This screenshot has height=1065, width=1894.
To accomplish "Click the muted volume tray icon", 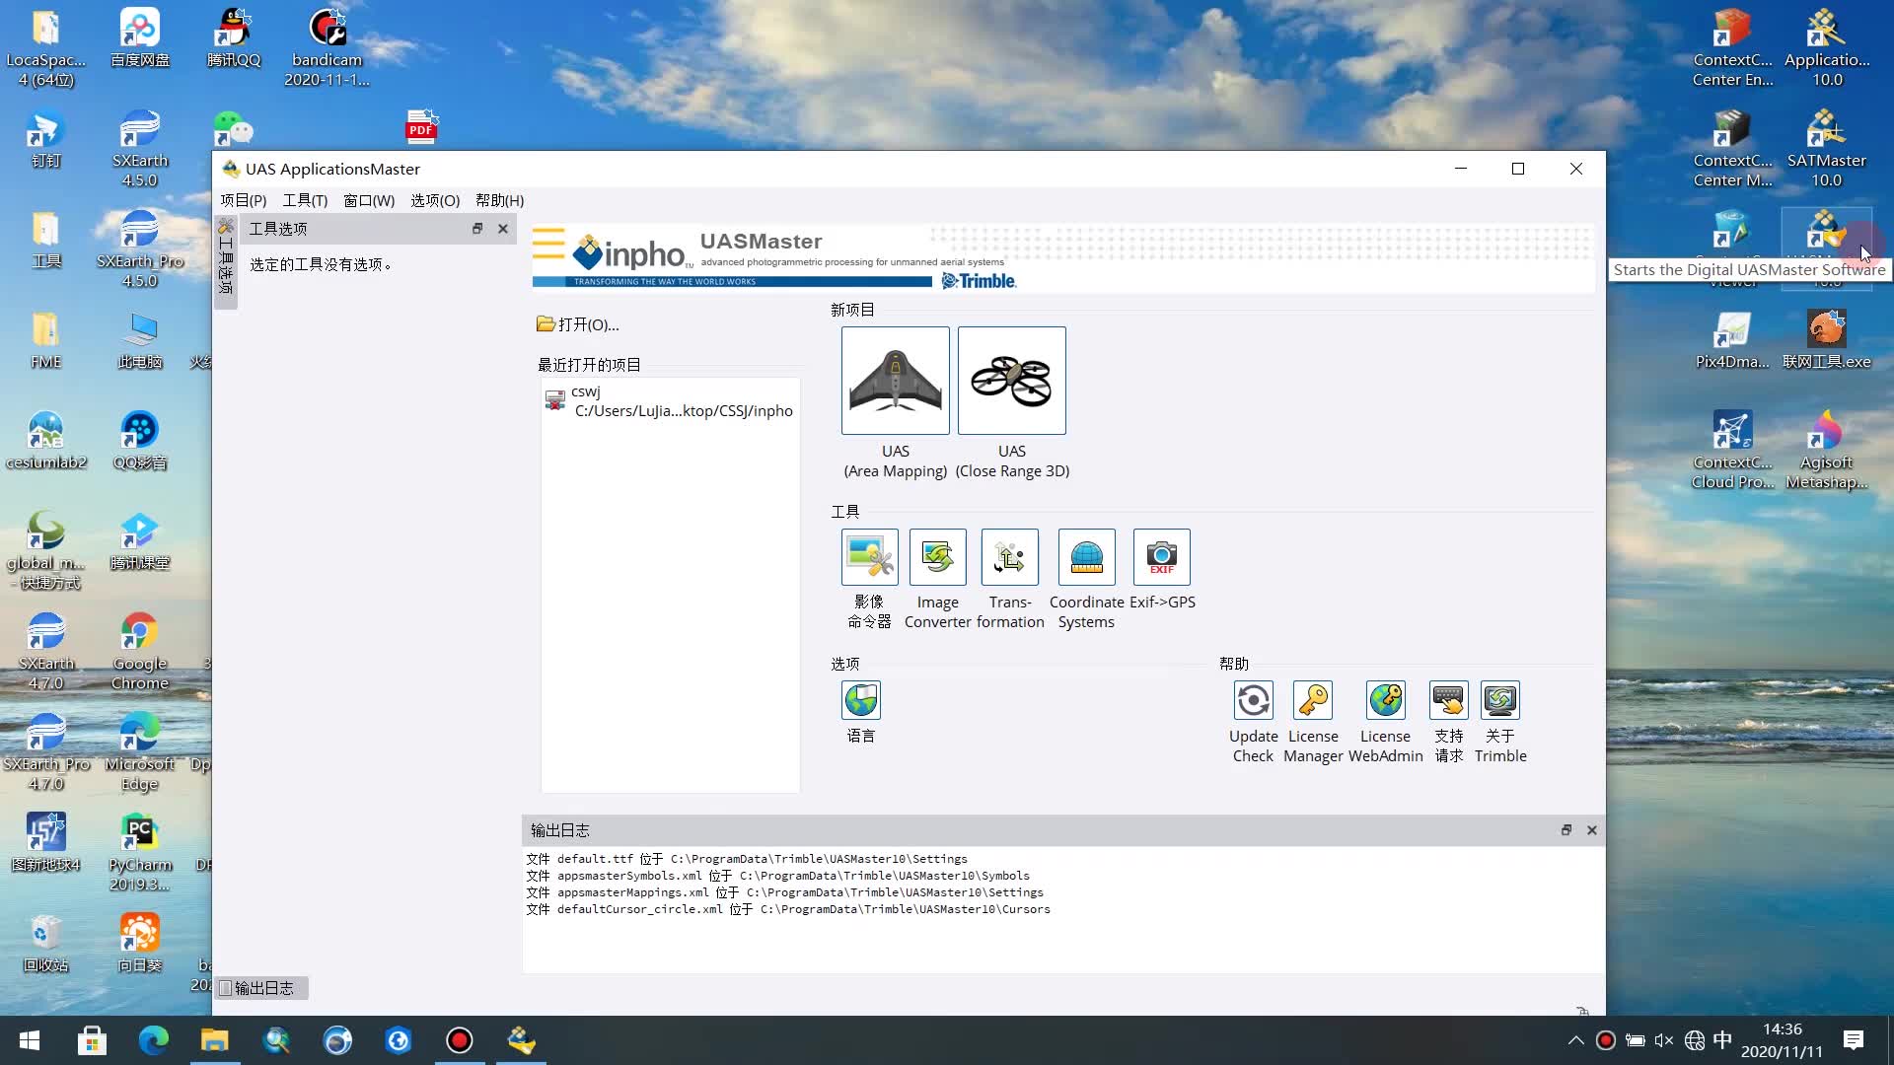I will tap(1664, 1040).
